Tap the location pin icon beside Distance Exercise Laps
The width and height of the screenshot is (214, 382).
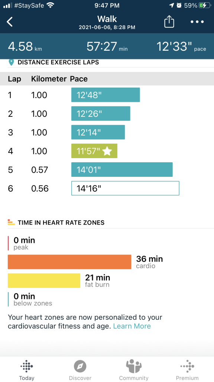coord(11,62)
